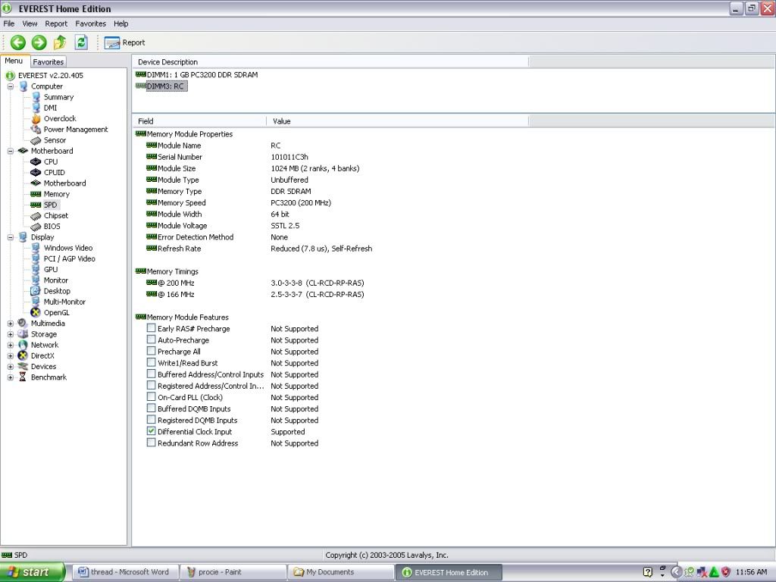
Task: Select the BIOS icon in tree
Action: pyautogui.click(x=36, y=227)
